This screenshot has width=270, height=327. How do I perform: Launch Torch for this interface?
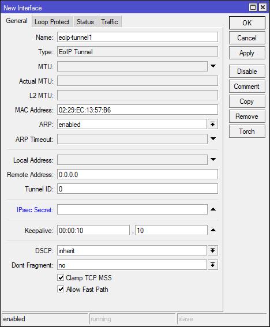pos(247,131)
